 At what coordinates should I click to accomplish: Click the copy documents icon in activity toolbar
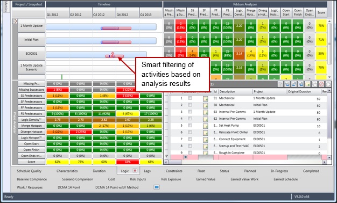click(x=314, y=84)
